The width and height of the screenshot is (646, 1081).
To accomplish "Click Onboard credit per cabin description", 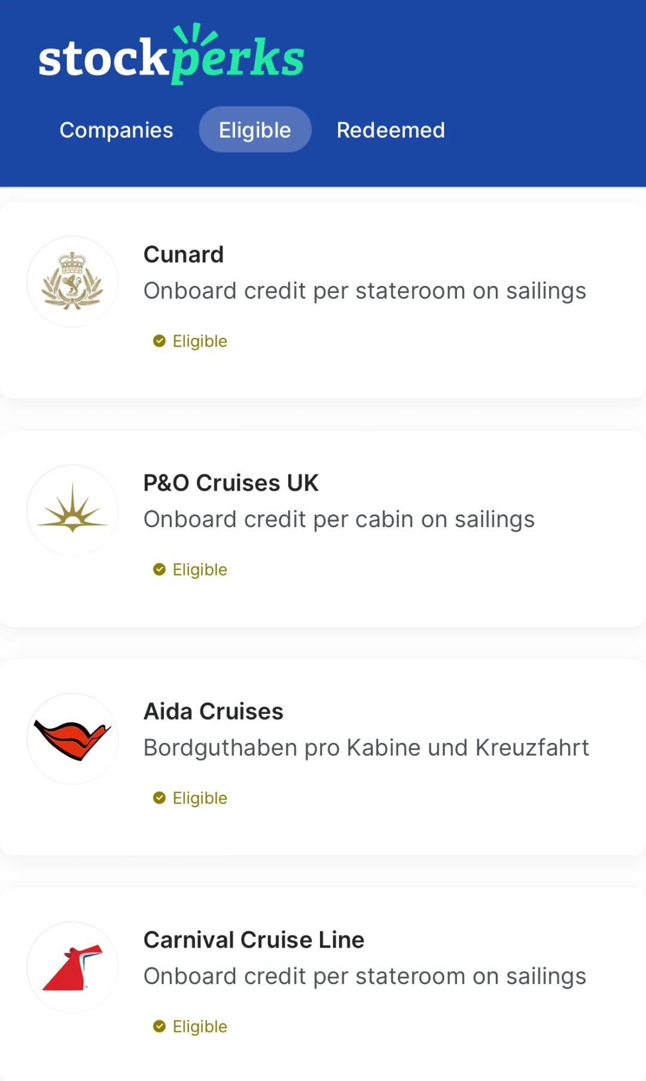I will pyautogui.click(x=339, y=520).
